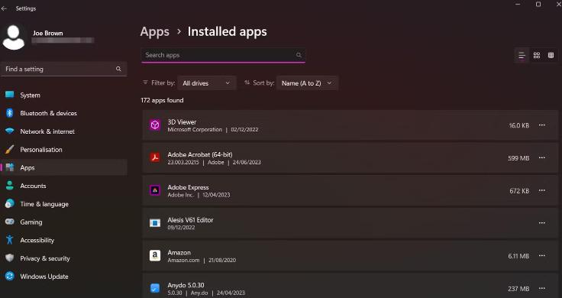Open Gaming settings
Viewport: 562px width, 298px height.
pos(64,222)
